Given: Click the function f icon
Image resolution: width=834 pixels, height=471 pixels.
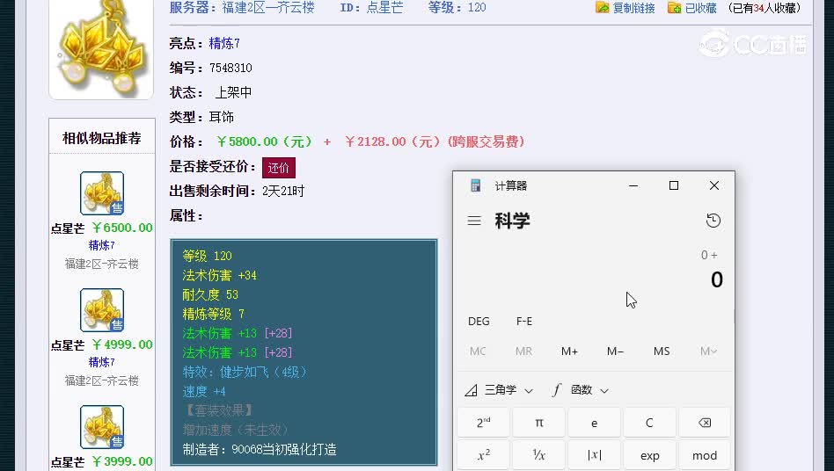Looking at the screenshot, I should (556, 390).
